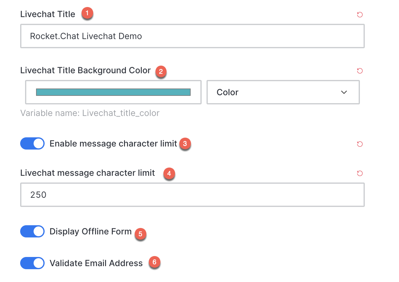Click the Livechat Title Background Color label
The height and width of the screenshot is (282, 399).
point(86,70)
